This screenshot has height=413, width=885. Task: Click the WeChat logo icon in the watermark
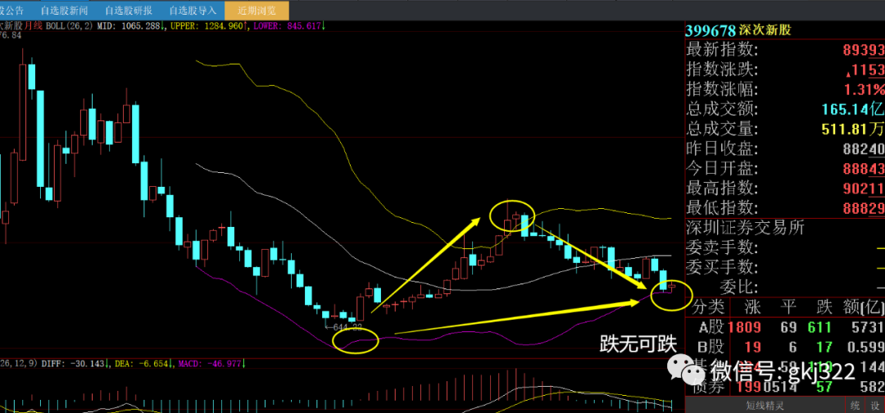tap(685, 369)
